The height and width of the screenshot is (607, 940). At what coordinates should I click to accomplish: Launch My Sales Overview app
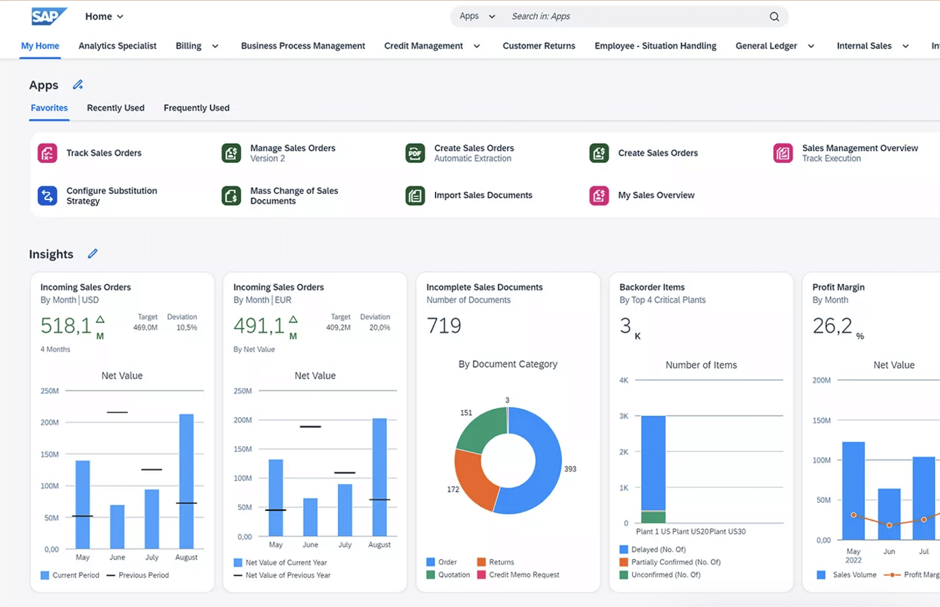[x=598, y=195]
